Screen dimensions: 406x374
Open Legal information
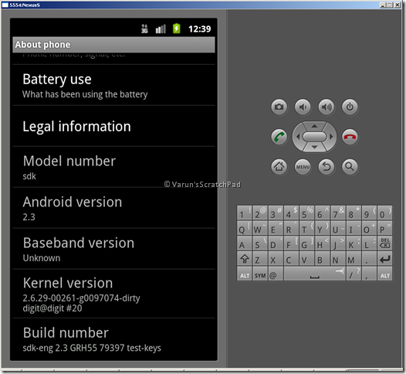point(113,126)
